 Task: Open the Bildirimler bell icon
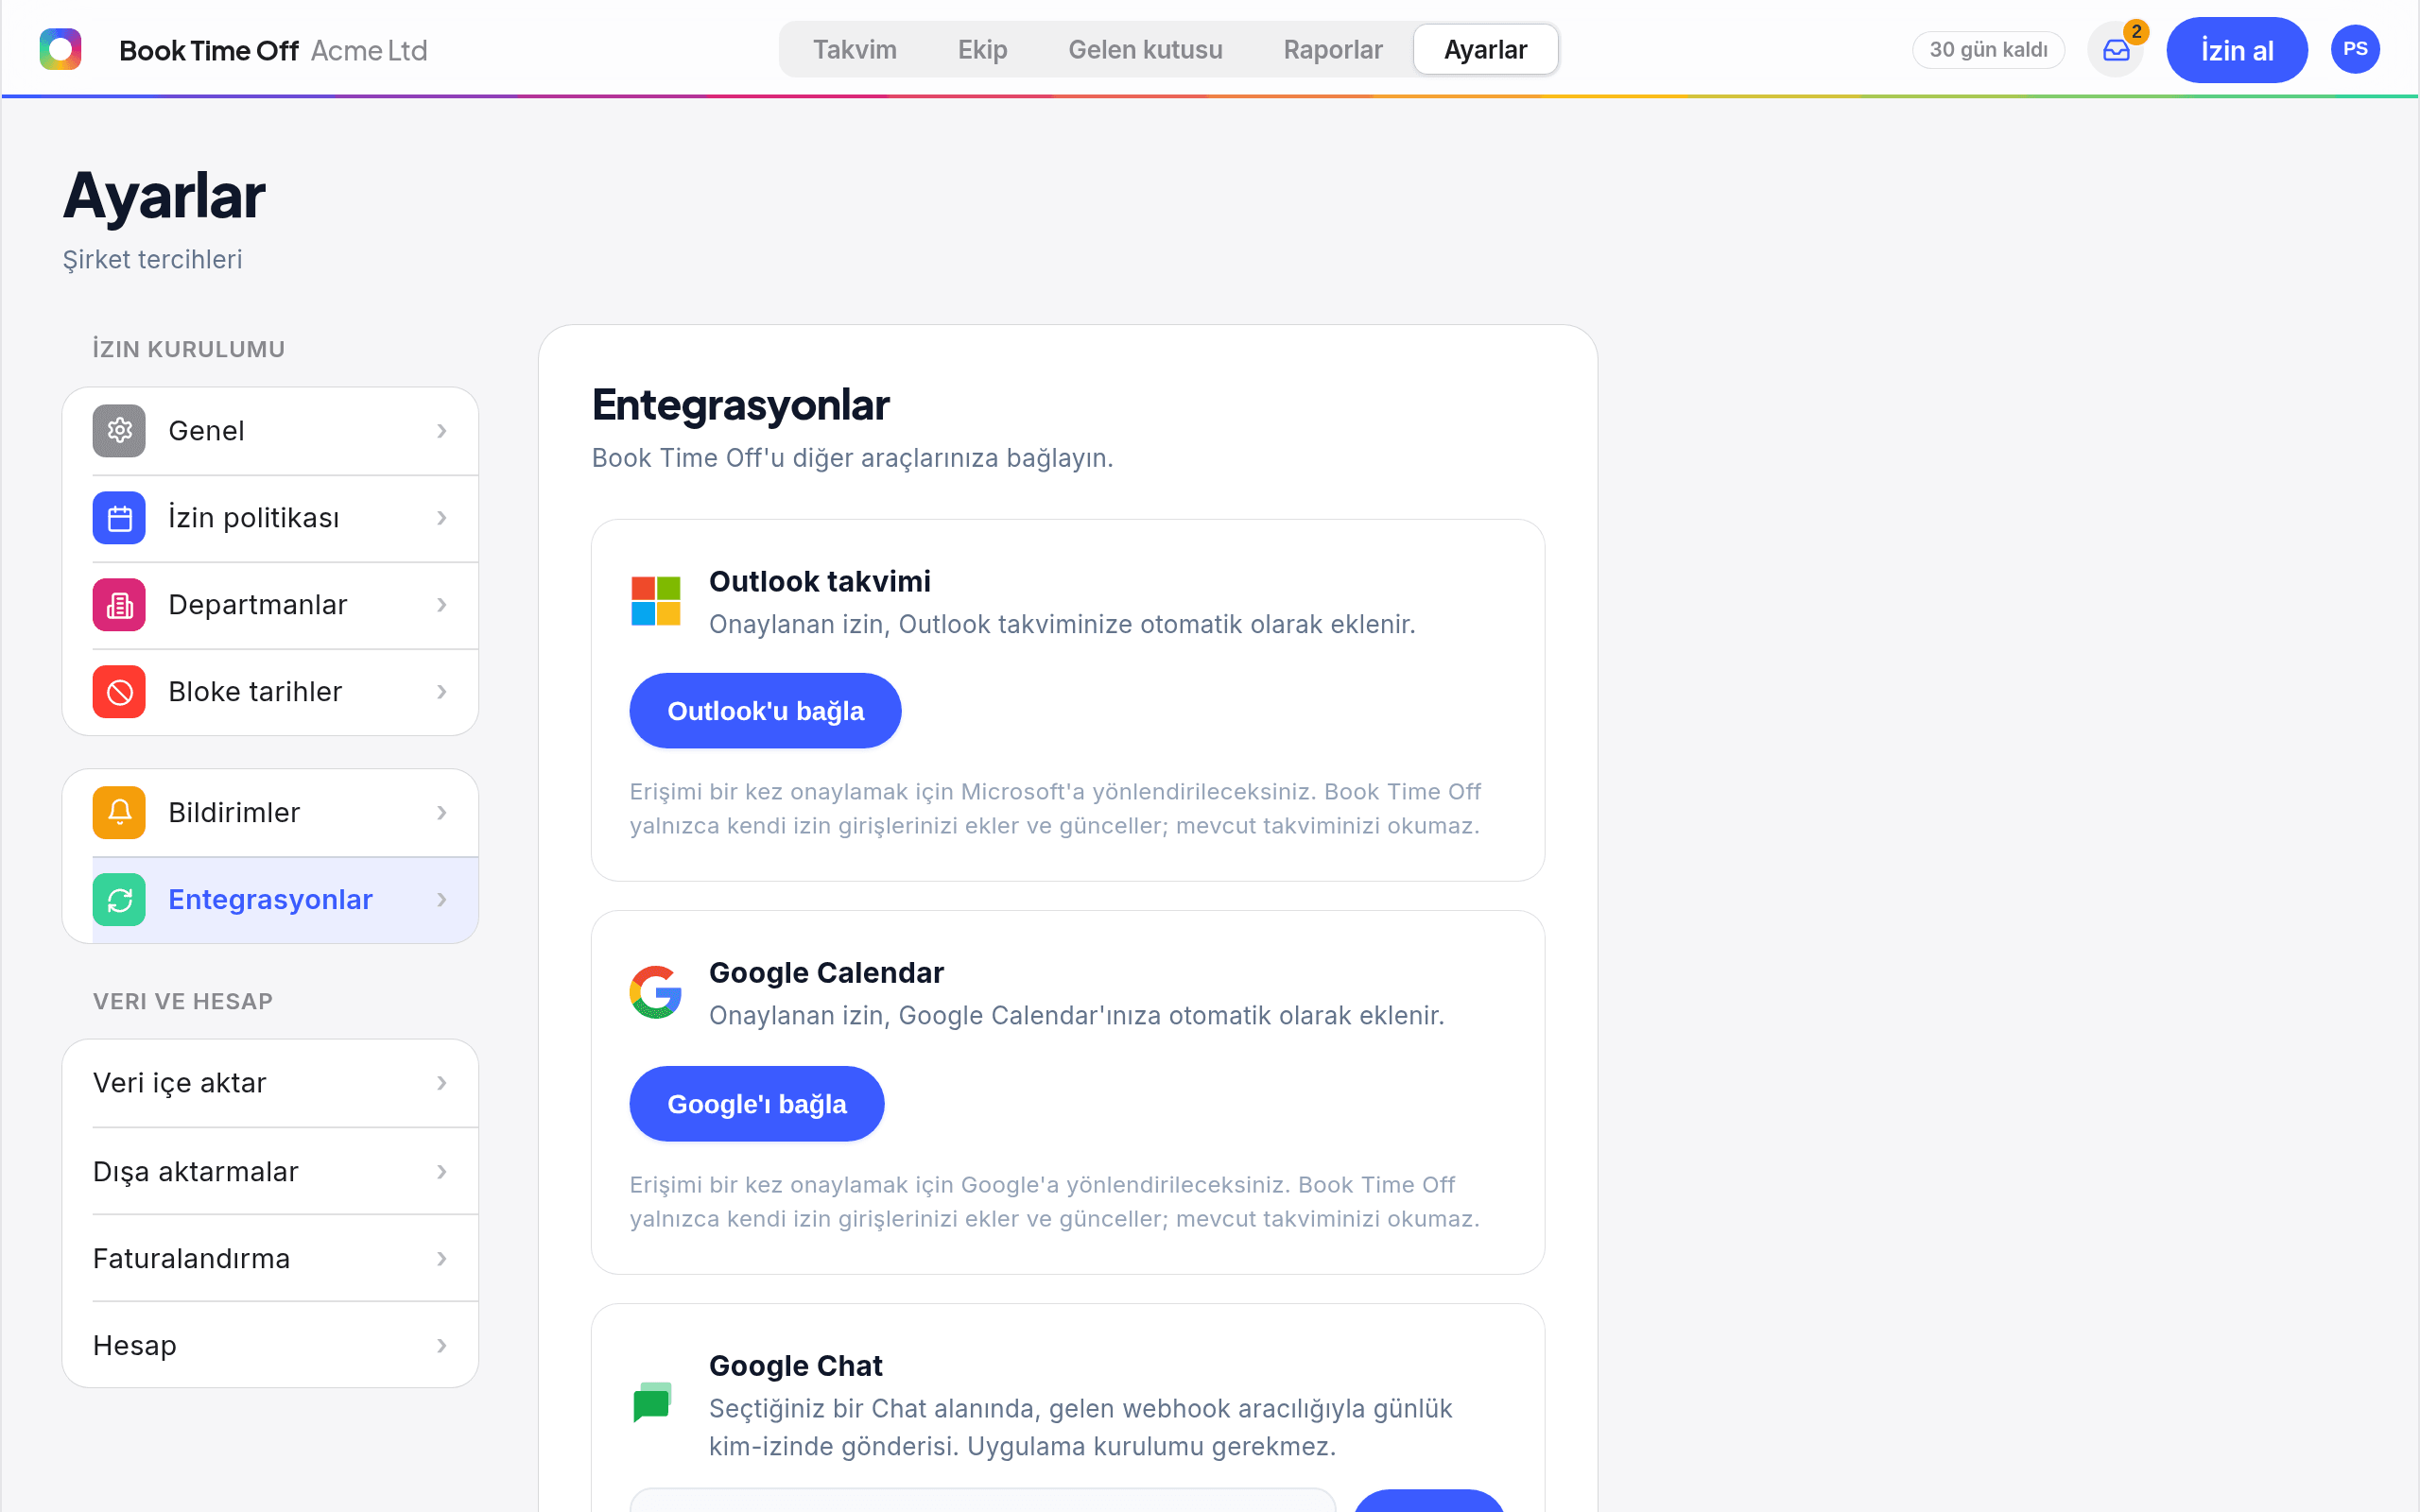pyautogui.click(x=119, y=813)
